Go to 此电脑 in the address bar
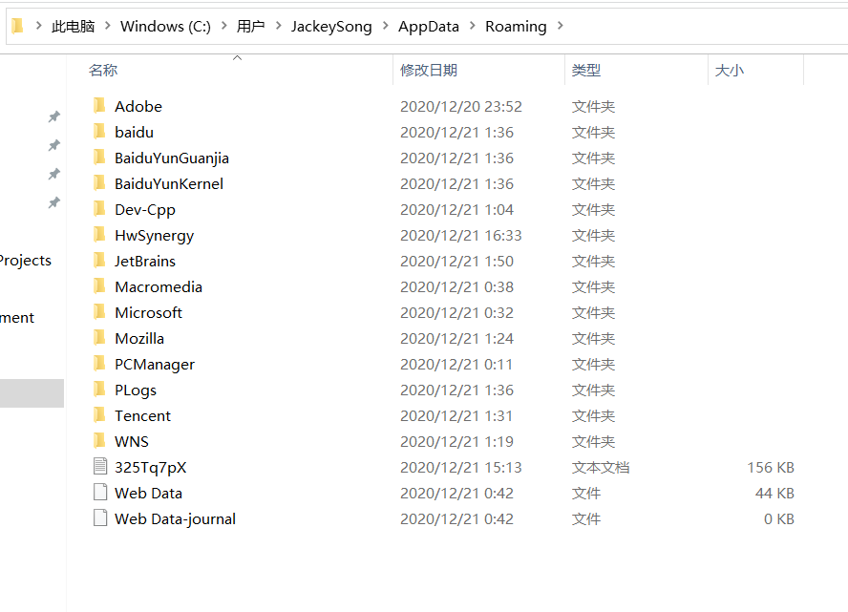848x612 pixels. point(73,26)
